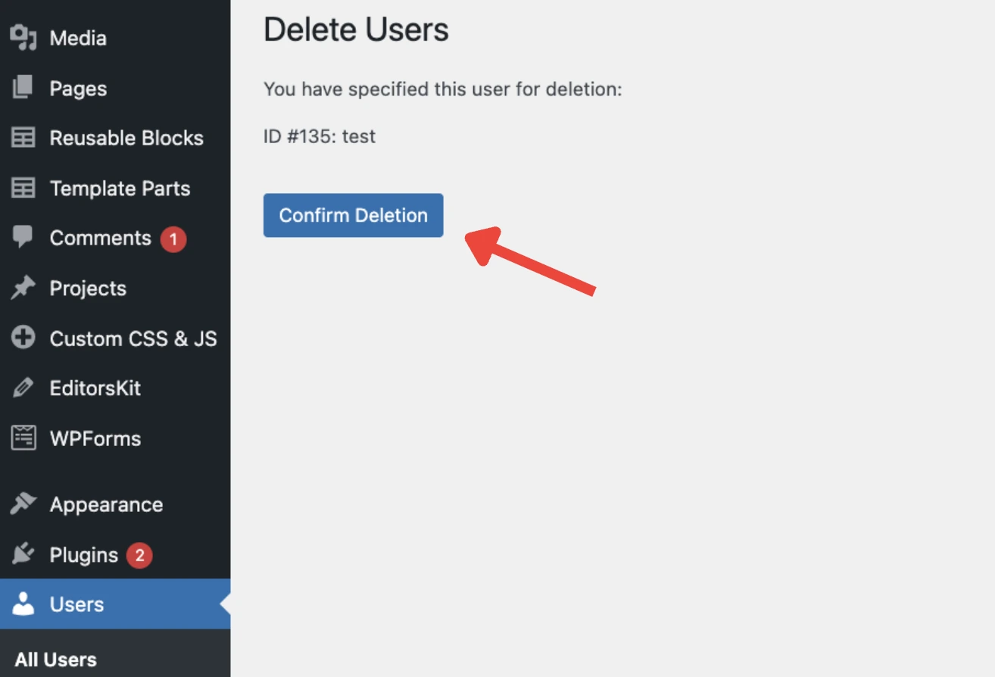Click the Plugins plug icon
The height and width of the screenshot is (677, 995).
[x=23, y=554]
